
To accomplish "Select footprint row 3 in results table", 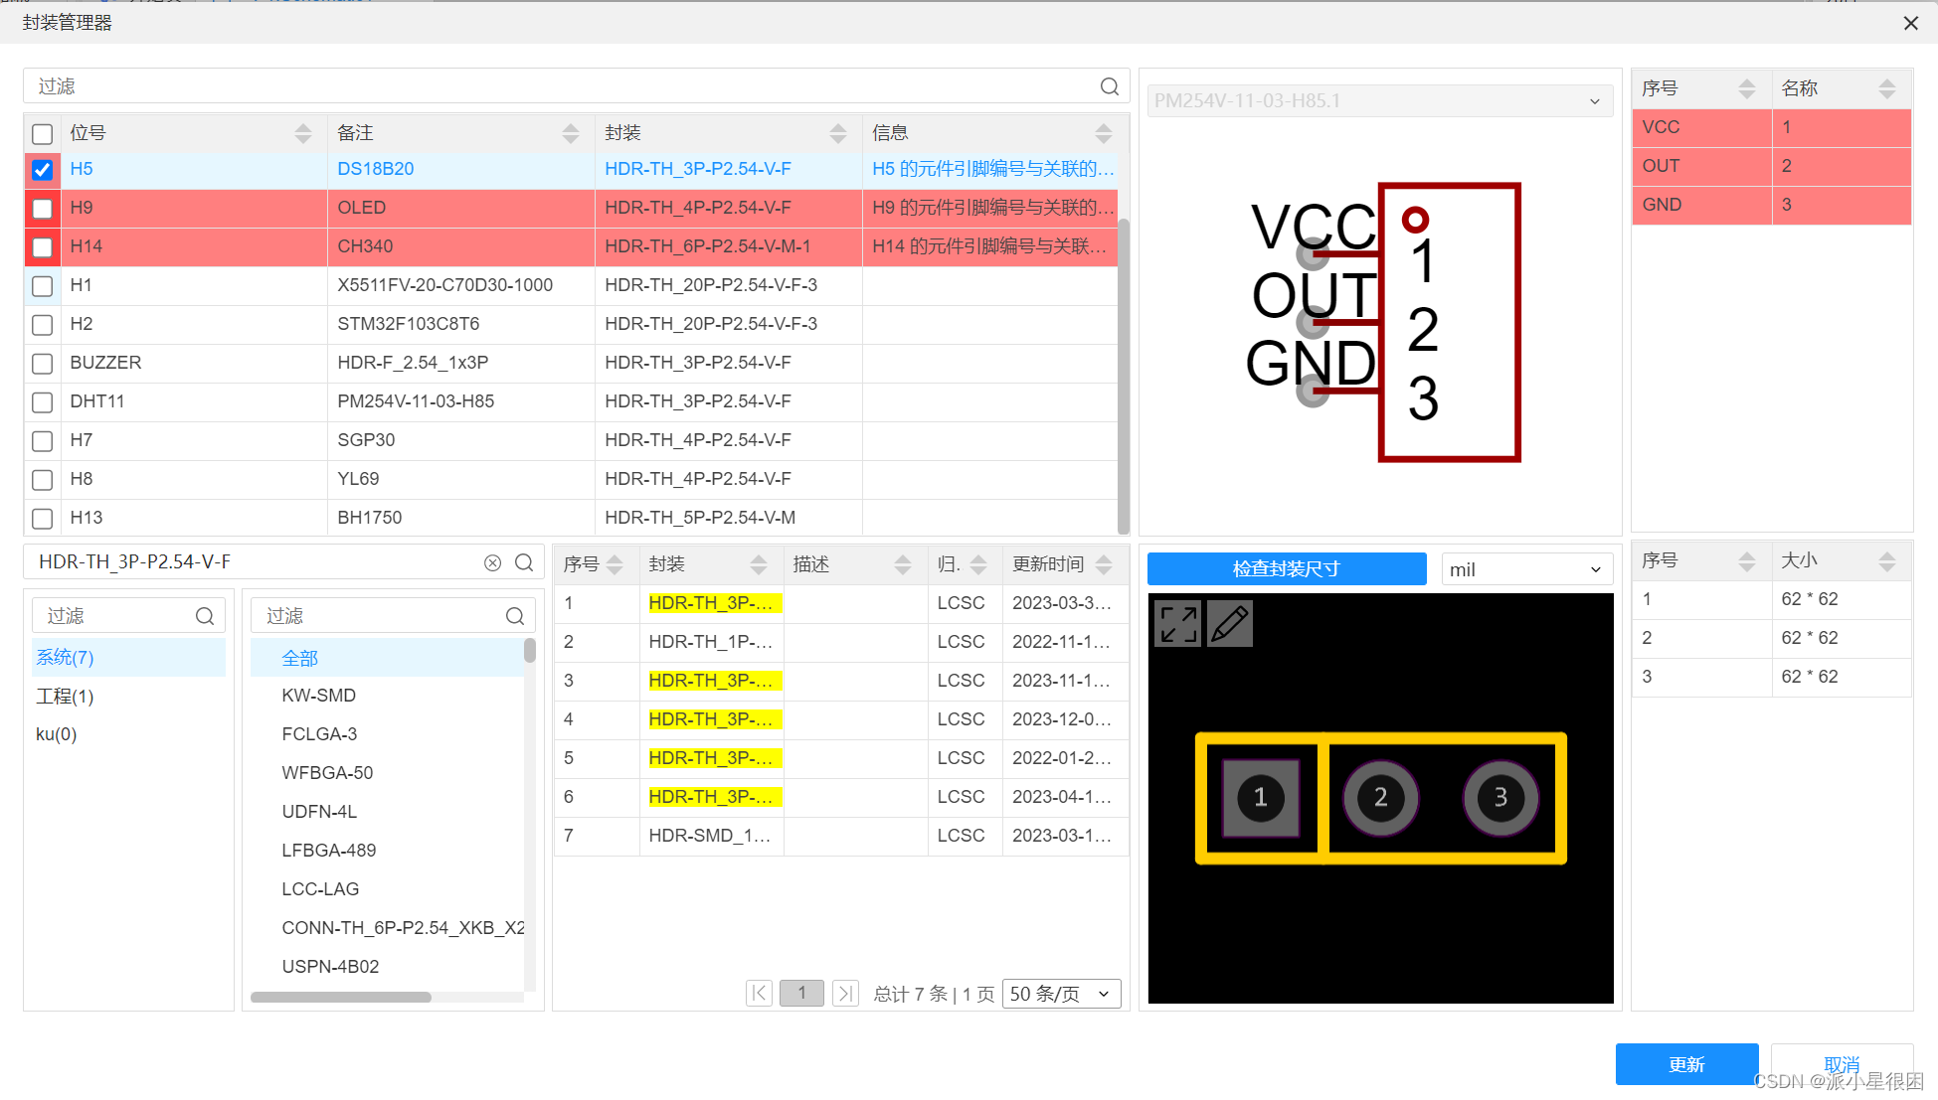I will coord(712,681).
